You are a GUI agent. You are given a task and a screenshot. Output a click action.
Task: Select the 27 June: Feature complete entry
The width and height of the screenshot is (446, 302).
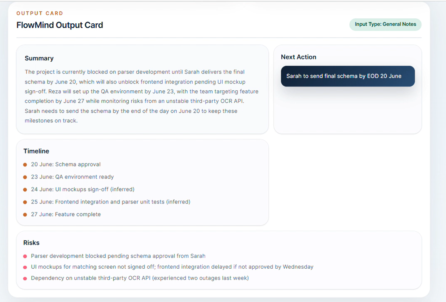(66, 214)
